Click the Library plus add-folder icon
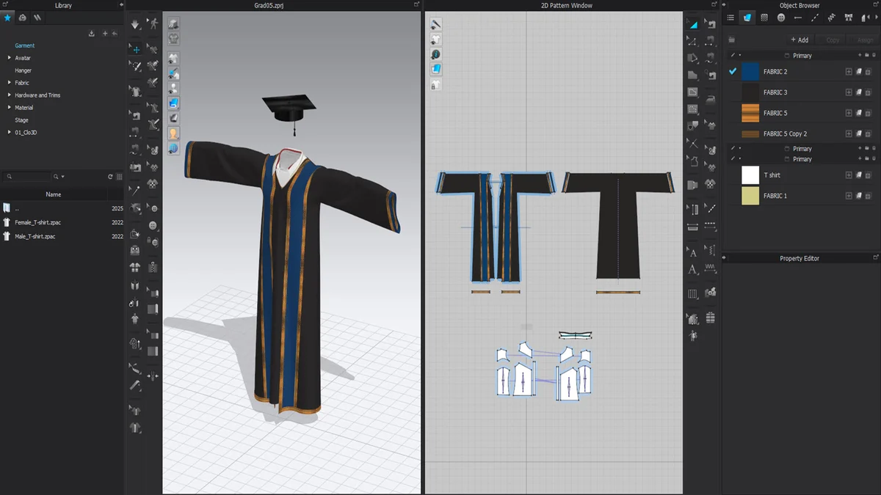Image resolution: width=881 pixels, height=495 pixels. click(105, 33)
